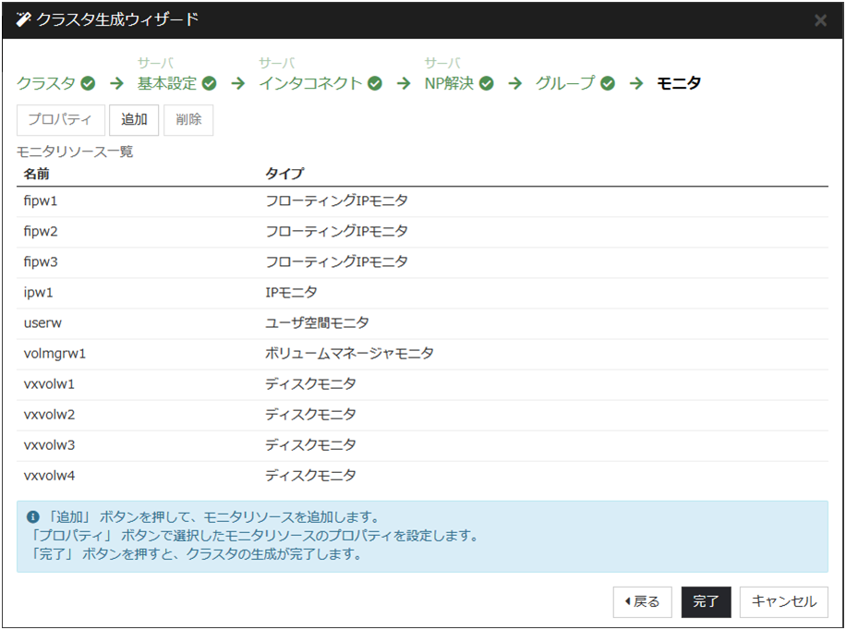Jump to the 基本設定 wizard step
The width and height of the screenshot is (846, 630).
coord(167,84)
